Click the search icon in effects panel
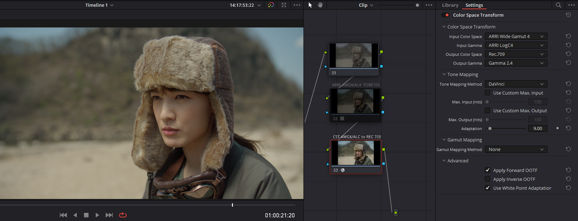 coord(559,5)
